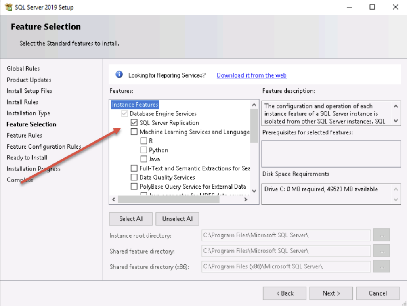Click the Shared feature directory (x86) field
This screenshot has height=306, width=407.
click(x=286, y=266)
